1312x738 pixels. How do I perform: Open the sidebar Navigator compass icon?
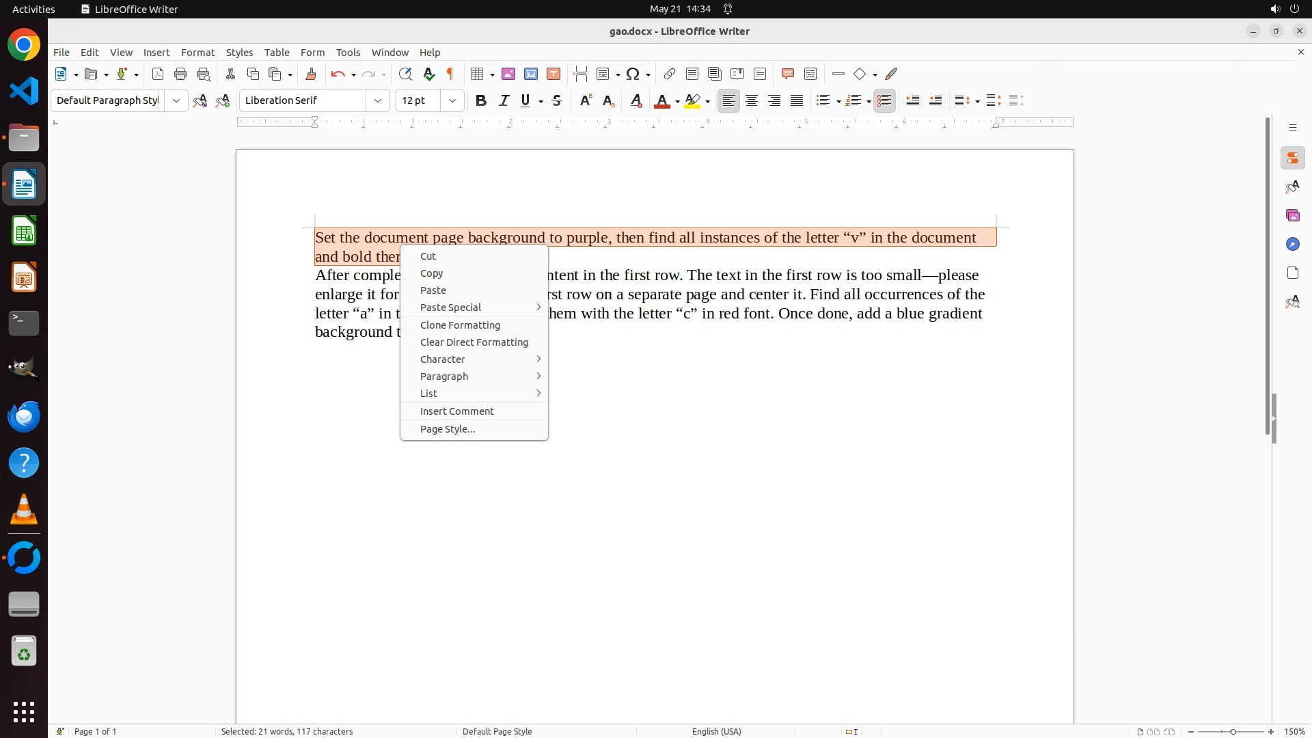click(x=1292, y=244)
